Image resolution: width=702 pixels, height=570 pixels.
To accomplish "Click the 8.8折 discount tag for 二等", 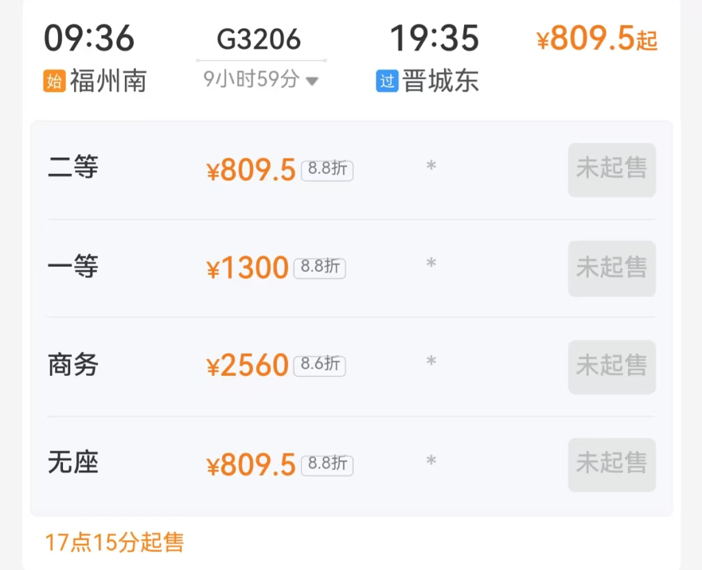I will coord(327,170).
